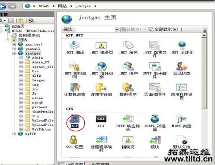The height and width of the screenshot is (165, 215).
Task: Open the HTTP 响应标头 feature
Action: (x=128, y=123)
